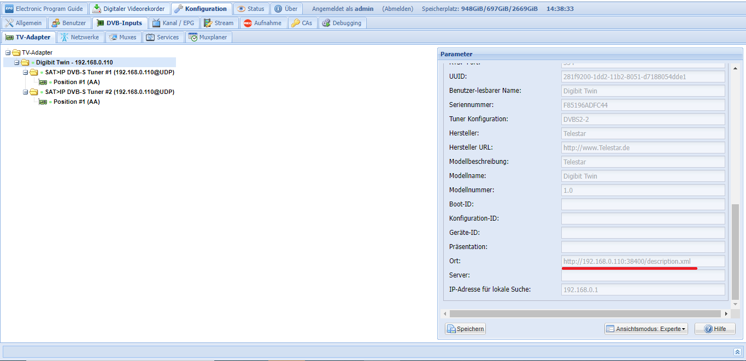Select SAT>IP DVB-S Tuner #2 tree item

110,92
